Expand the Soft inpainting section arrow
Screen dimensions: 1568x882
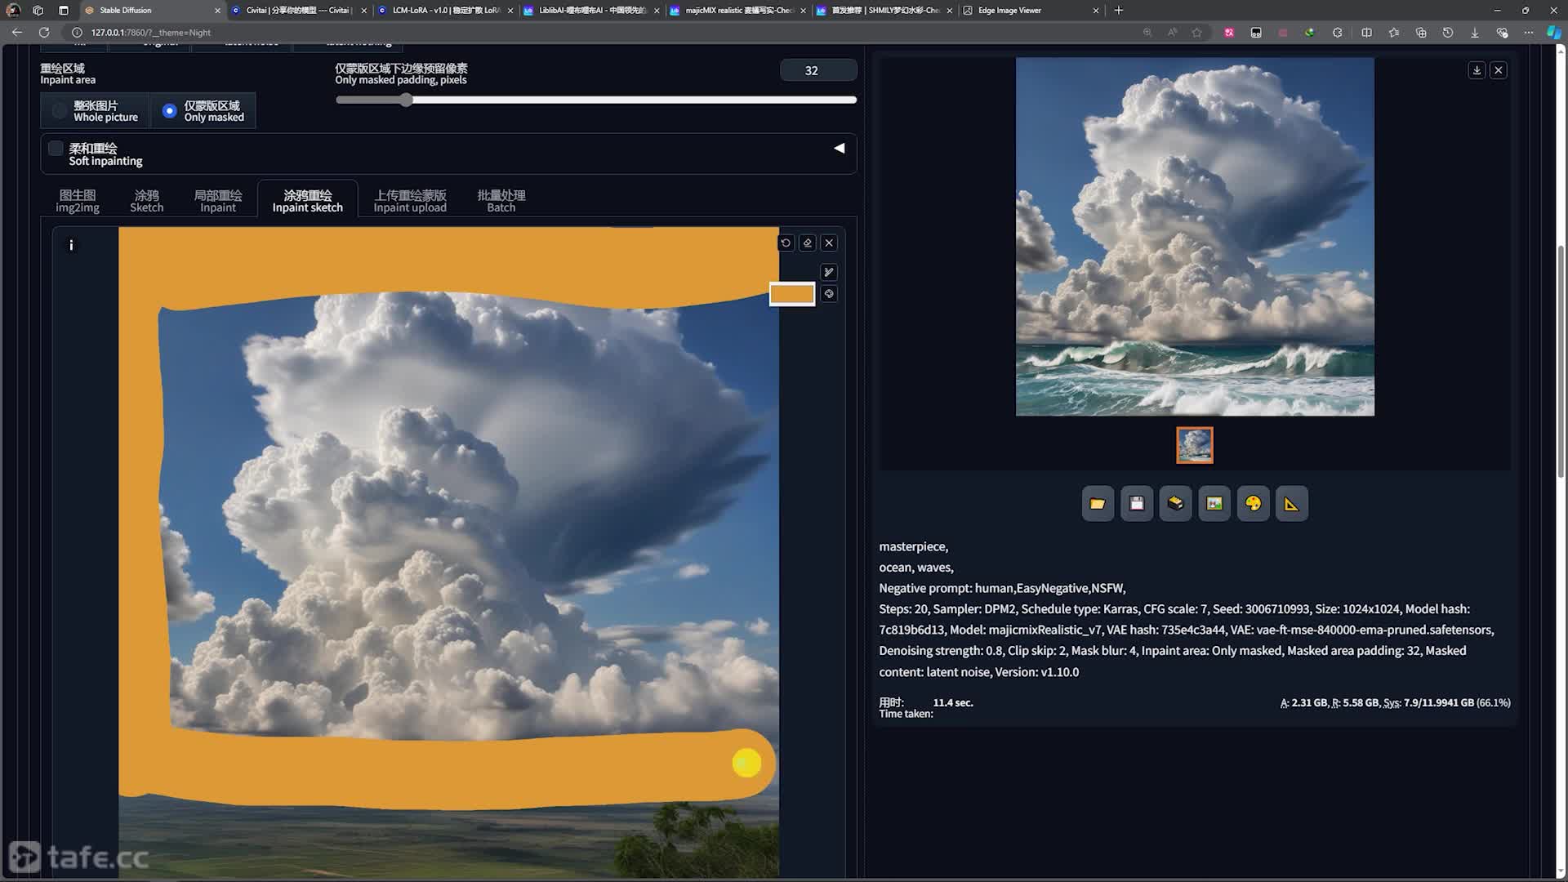839,149
